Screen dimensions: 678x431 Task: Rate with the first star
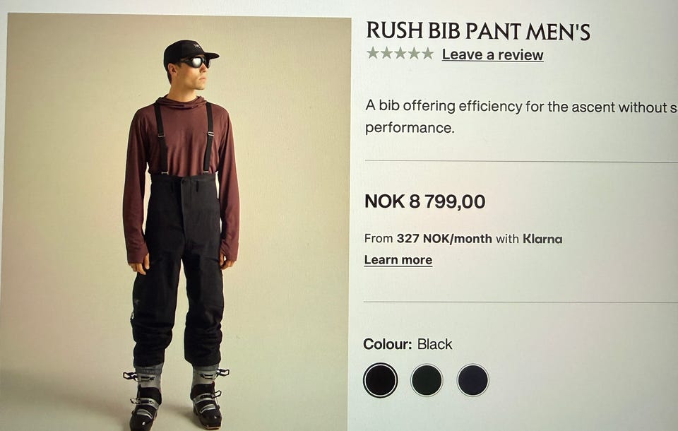point(373,54)
